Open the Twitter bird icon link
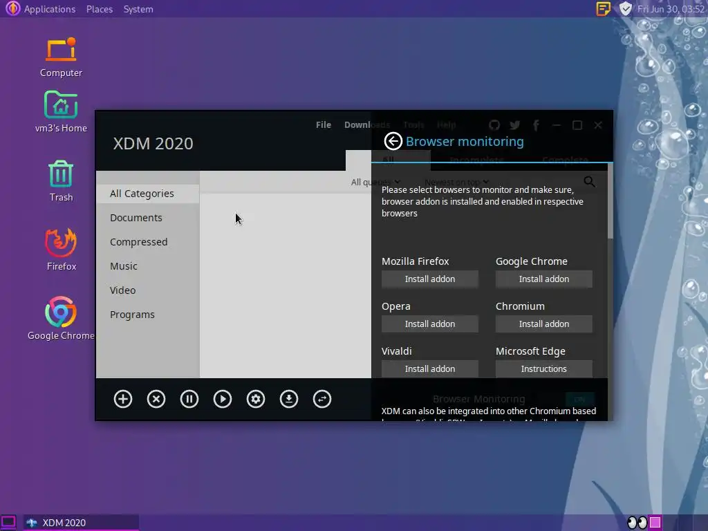This screenshot has height=531, width=708. point(514,125)
